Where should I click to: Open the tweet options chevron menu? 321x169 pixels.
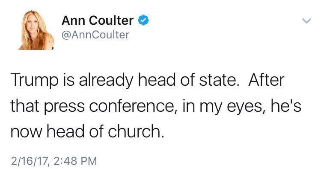pos(306,20)
